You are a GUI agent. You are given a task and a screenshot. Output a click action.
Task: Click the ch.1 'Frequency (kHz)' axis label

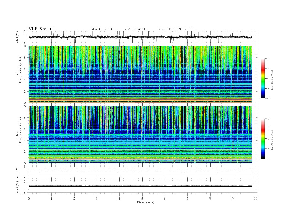pos(20,70)
